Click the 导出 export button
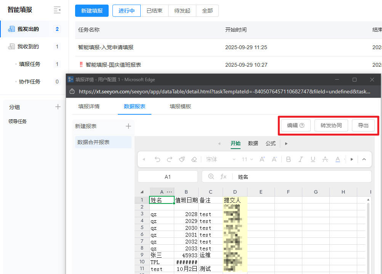This screenshot has width=382, height=274. [x=363, y=125]
